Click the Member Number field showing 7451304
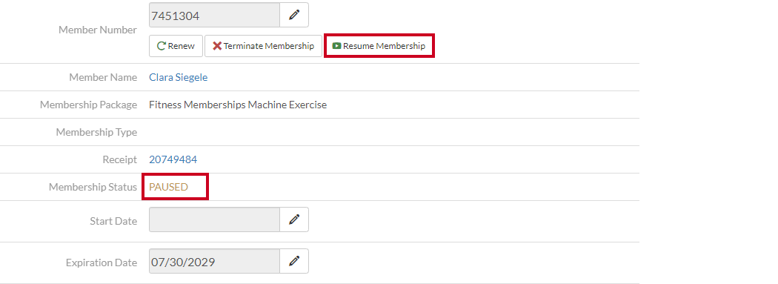This screenshot has height=284, width=778. pos(214,15)
